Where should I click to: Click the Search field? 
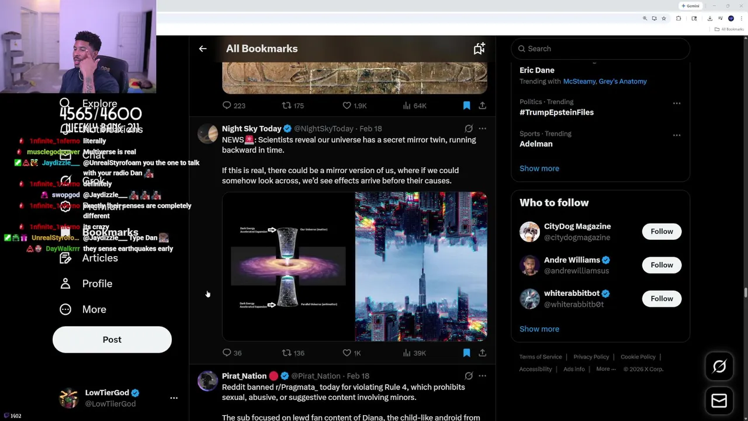pos(601,49)
